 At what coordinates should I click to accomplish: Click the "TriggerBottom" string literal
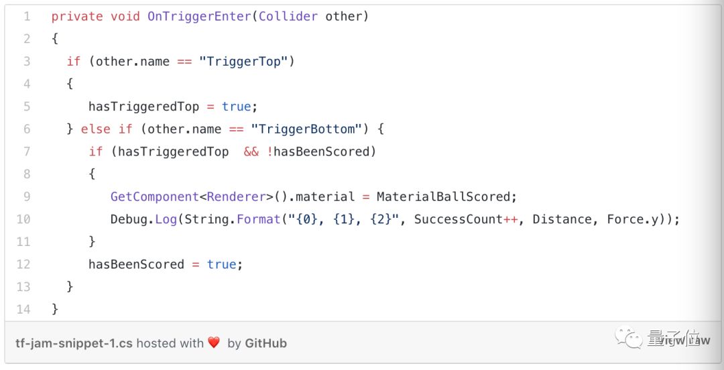[x=306, y=129]
